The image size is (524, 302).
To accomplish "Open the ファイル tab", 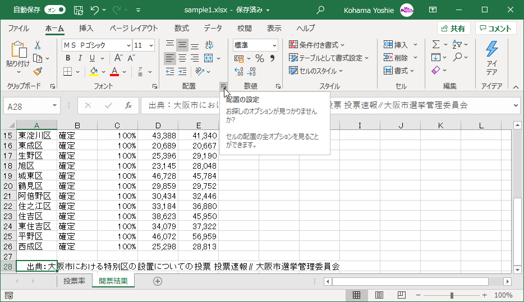I will [19, 29].
